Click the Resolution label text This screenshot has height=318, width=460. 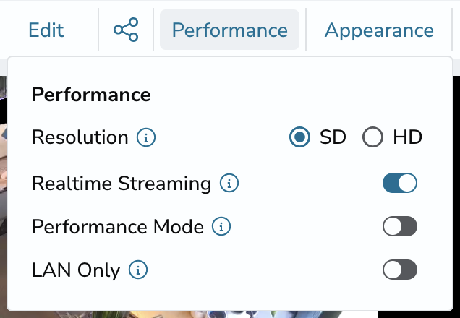point(80,137)
